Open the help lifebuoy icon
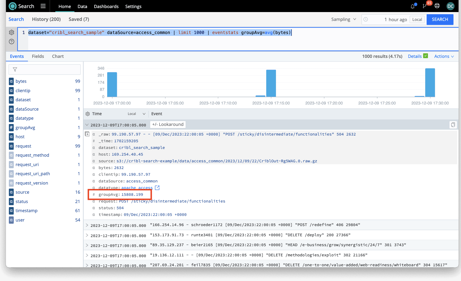This screenshot has width=461, height=281. pos(437,6)
